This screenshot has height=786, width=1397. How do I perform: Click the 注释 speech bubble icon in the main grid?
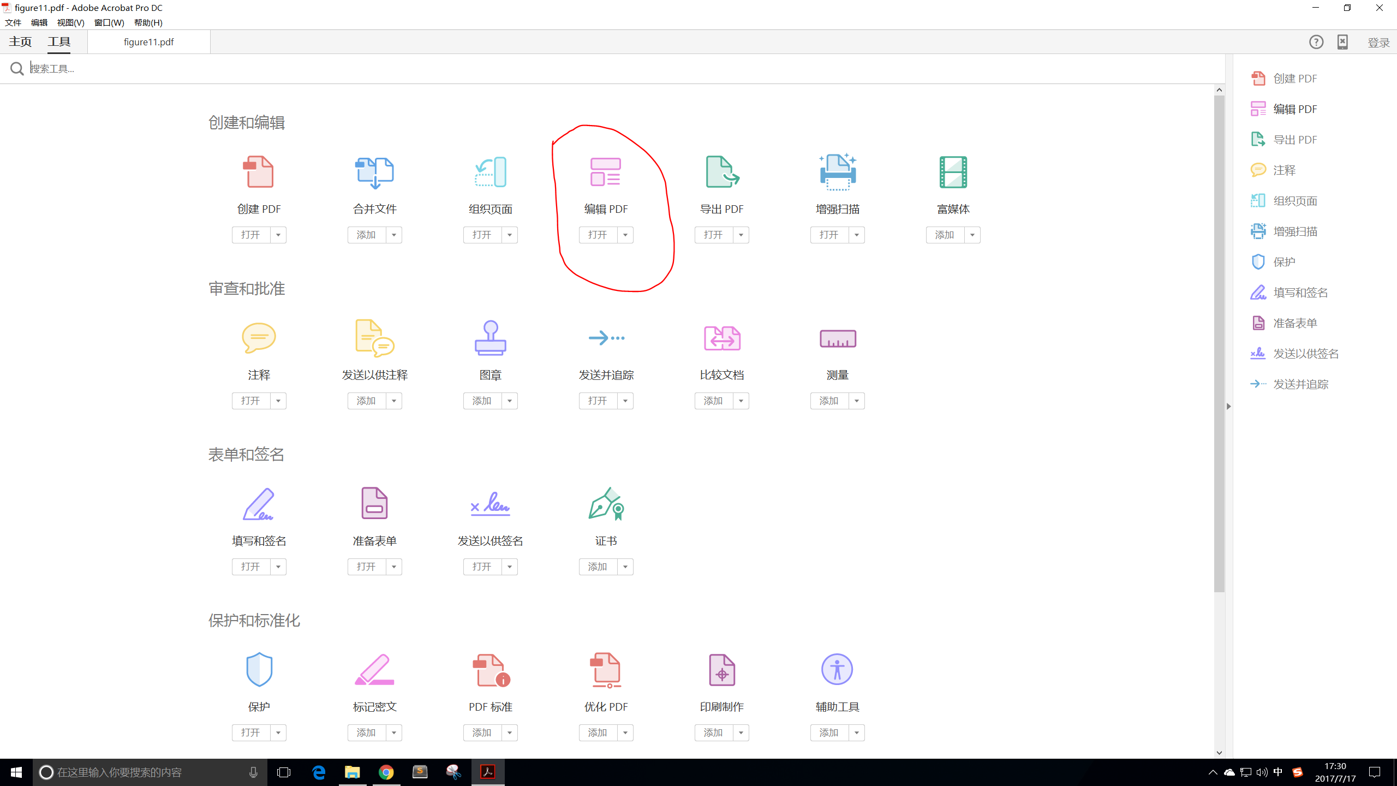point(259,338)
